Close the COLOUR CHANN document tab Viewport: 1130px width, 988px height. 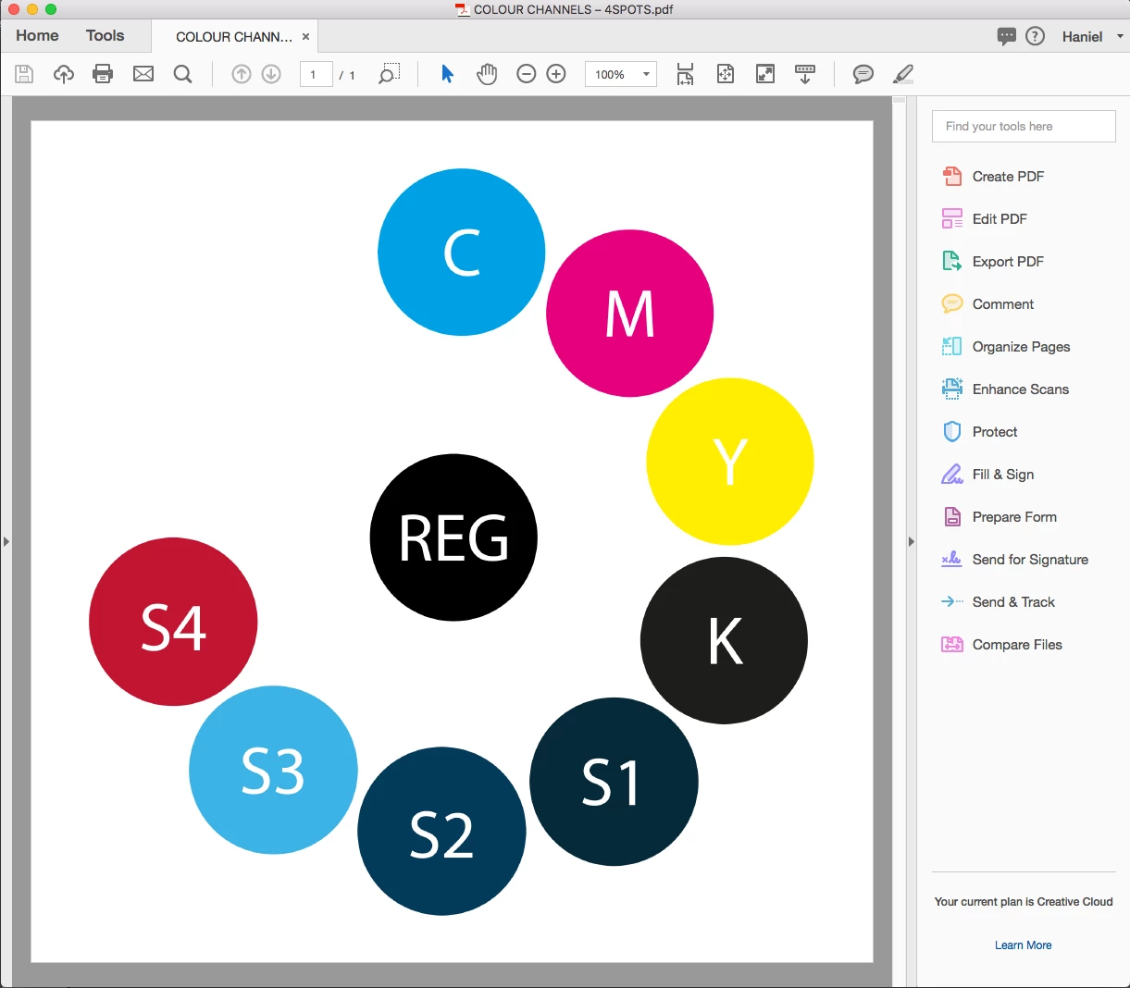tap(305, 37)
